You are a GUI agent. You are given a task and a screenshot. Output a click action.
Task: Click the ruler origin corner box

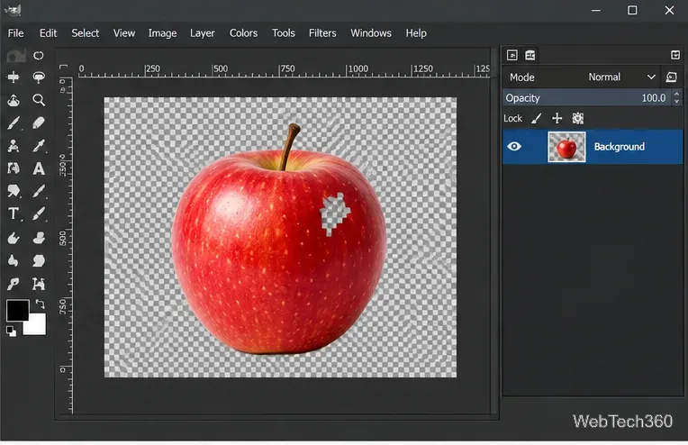click(64, 67)
